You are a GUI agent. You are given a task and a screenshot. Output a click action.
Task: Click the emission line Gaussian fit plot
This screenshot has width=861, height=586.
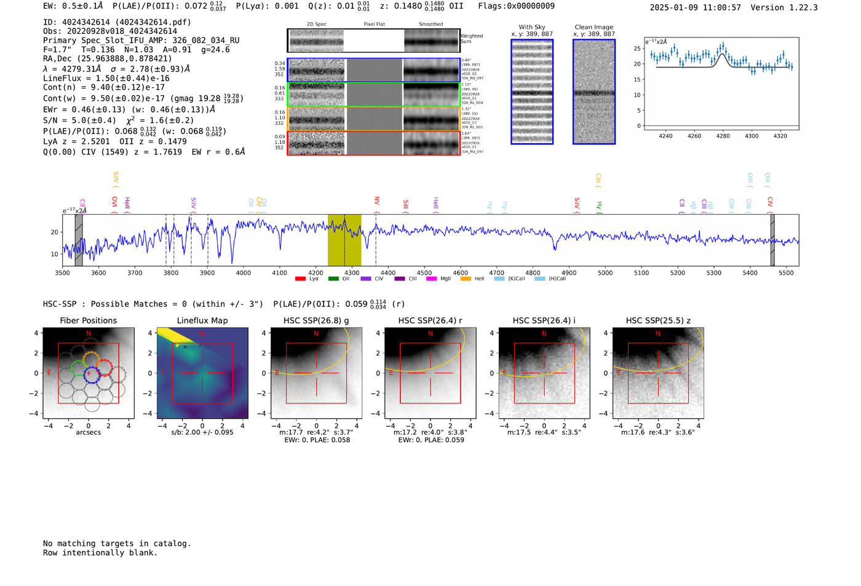pos(721,84)
